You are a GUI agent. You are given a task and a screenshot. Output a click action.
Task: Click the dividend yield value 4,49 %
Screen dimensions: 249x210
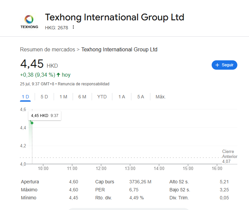[x=136, y=198]
